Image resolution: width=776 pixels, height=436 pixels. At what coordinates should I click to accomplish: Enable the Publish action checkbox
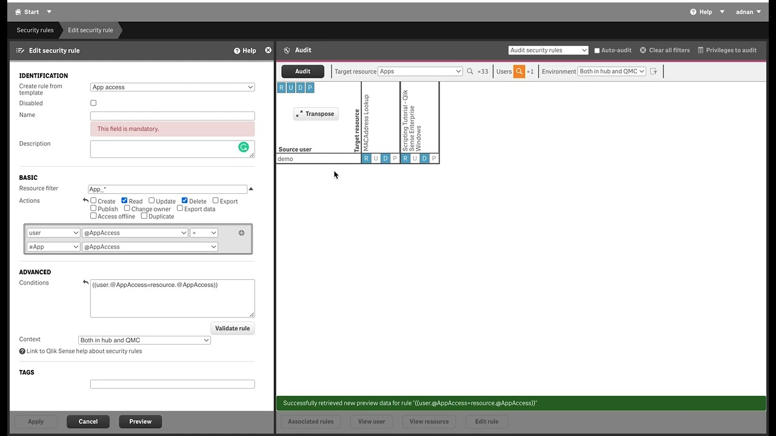pos(93,208)
